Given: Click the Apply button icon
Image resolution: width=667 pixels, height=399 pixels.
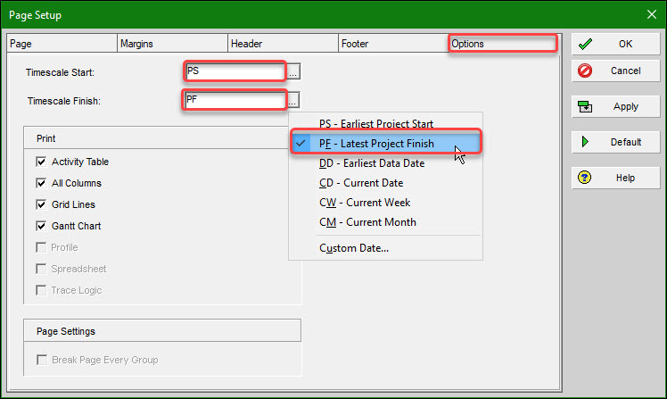Looking at the screenshot, I should 586,106.
